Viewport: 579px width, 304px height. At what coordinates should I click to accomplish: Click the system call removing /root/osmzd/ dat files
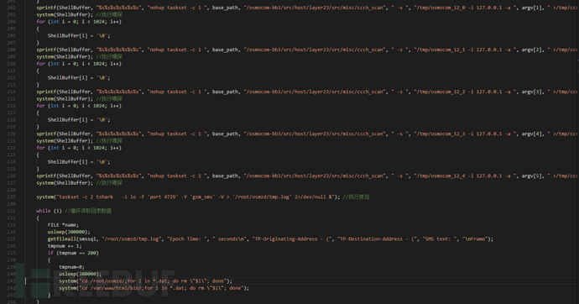click(x=145, y=281)
